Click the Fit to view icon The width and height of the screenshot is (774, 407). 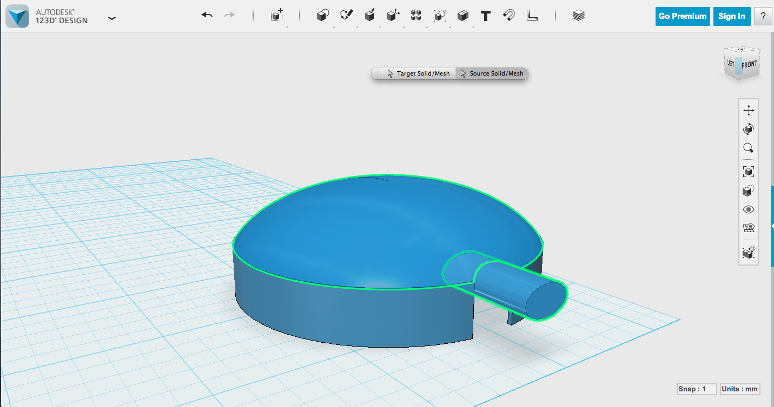749,172
